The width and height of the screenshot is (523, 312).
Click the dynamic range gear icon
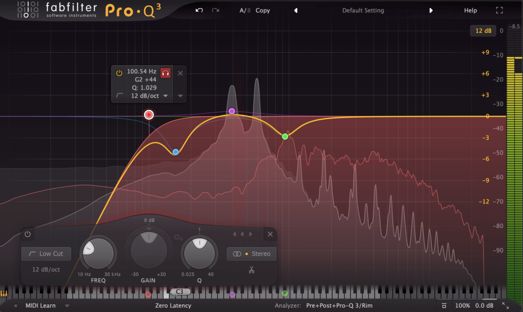pyautogui.click(x=178, y=237)
